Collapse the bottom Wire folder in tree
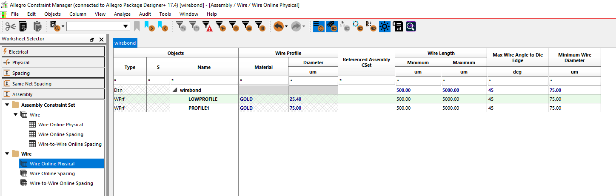 point(6,154)
